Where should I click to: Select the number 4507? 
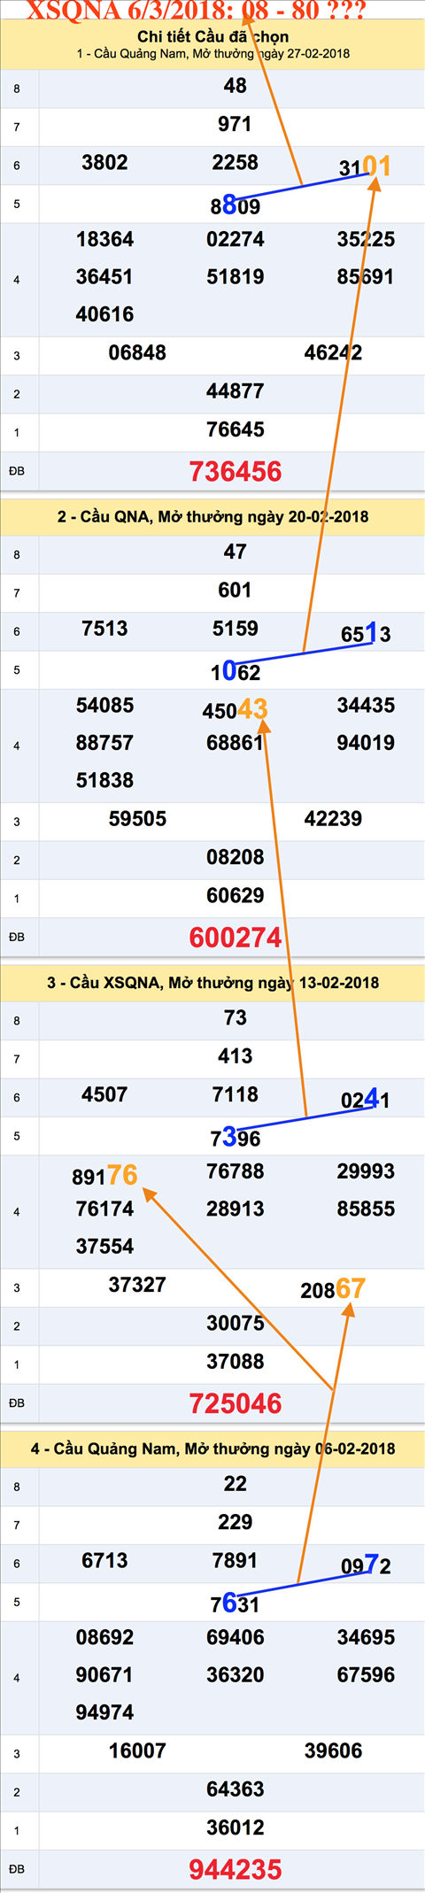click(104, 1094)
